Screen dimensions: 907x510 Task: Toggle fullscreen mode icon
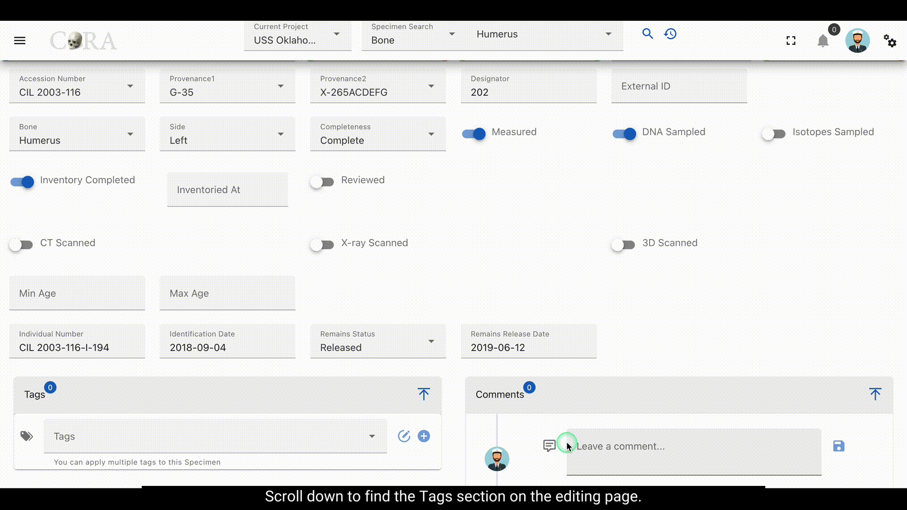(791, 41)
